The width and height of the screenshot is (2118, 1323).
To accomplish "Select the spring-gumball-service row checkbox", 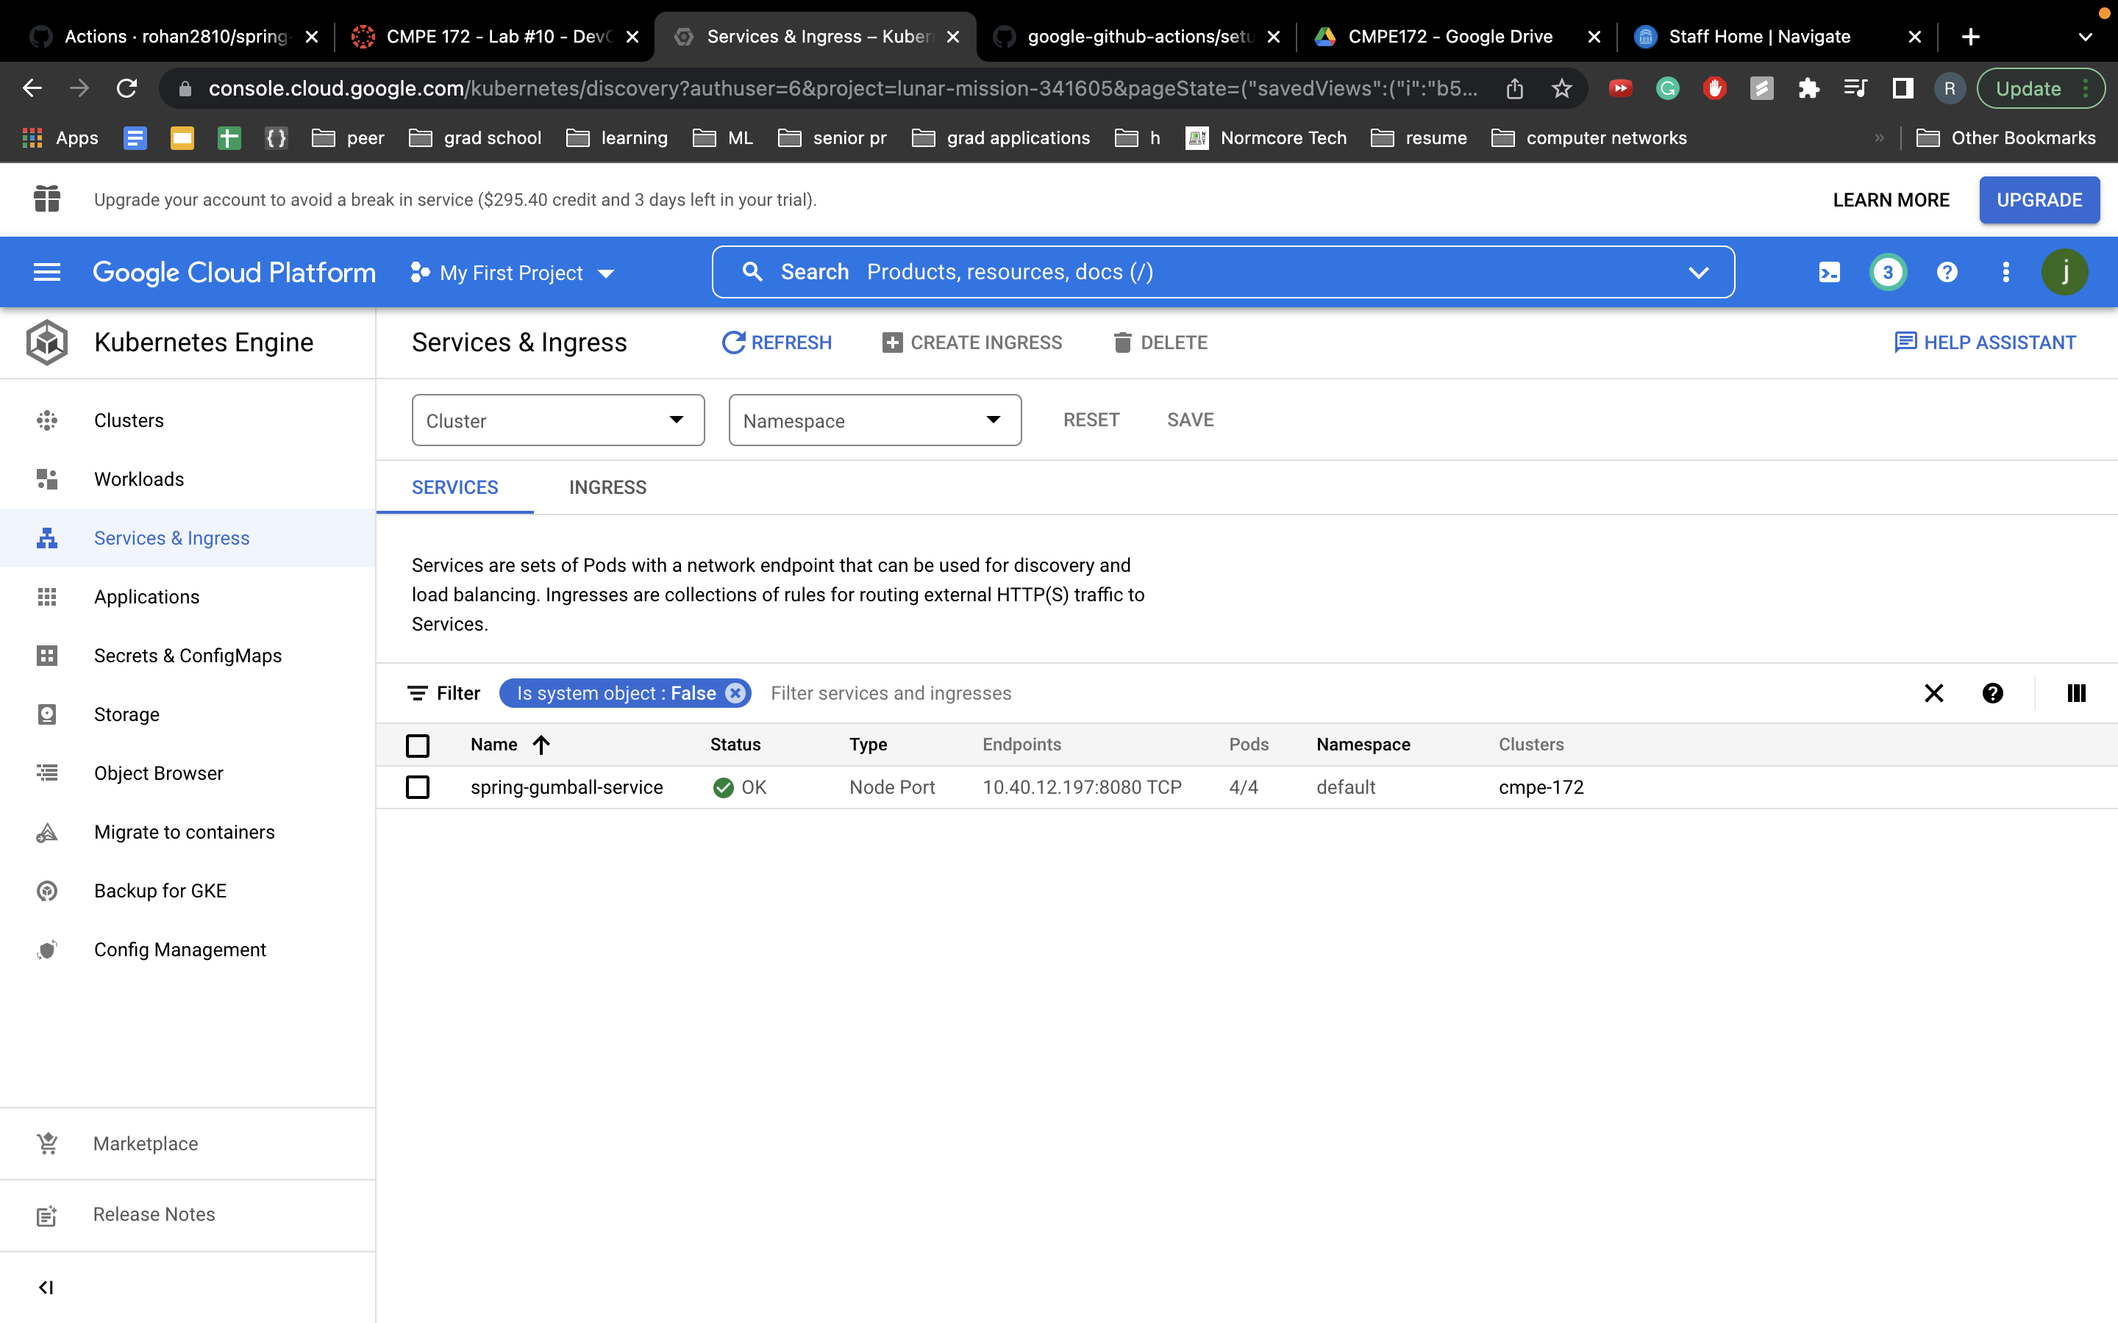I will (x=418, y=786).
